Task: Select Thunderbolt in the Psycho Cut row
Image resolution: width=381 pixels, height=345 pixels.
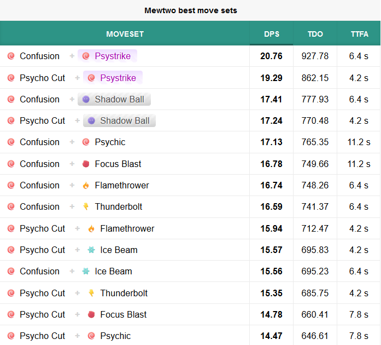Action: (124, 293)
